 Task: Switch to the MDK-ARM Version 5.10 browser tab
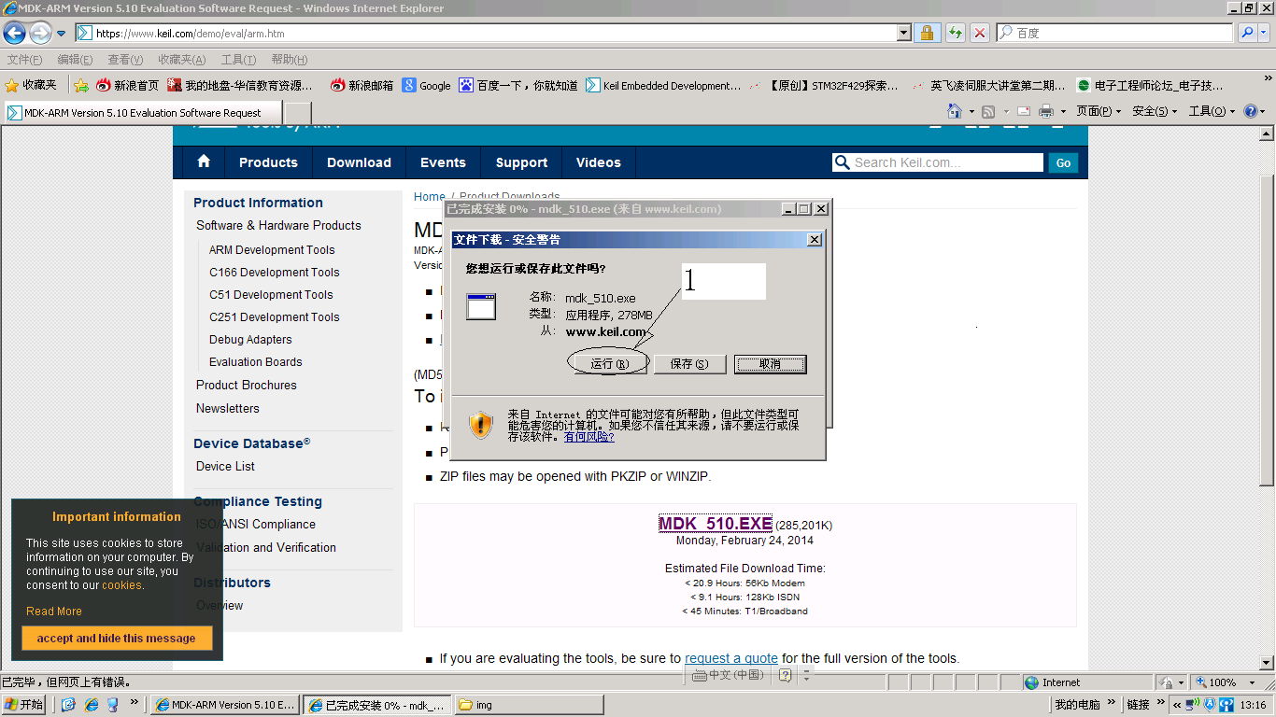coord(142,113)
